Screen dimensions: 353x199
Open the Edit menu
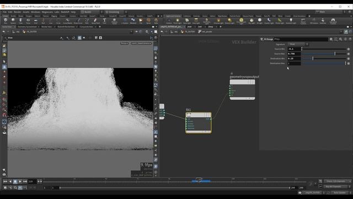10,12
